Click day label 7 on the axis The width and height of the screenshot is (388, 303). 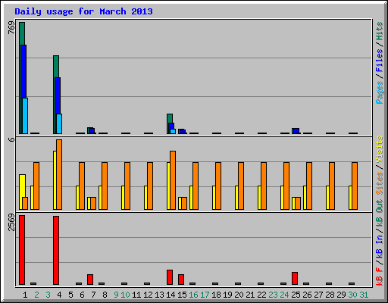coord(93,295)
